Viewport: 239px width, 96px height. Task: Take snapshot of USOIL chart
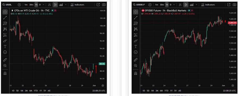coord(104,5)
